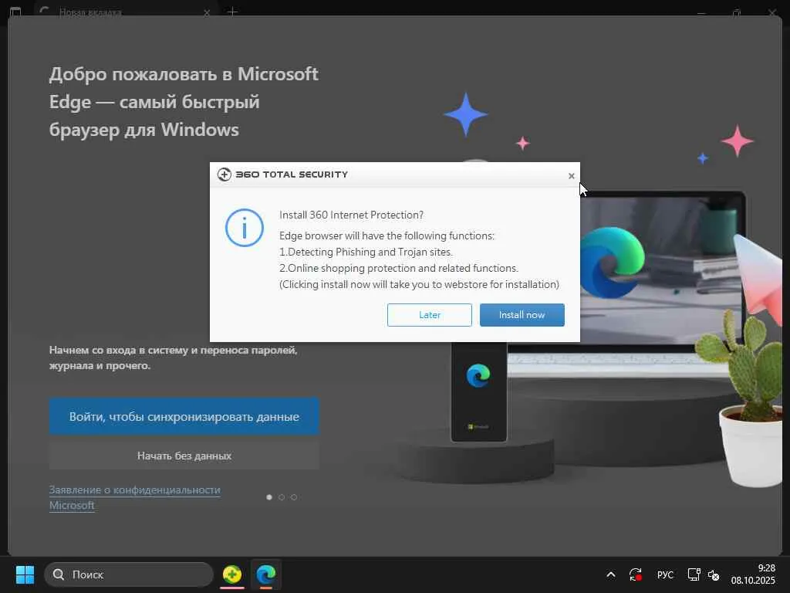Screen dimensions: 790x593
Task: Open clock and date 9:28 panel
Action: 753,574
